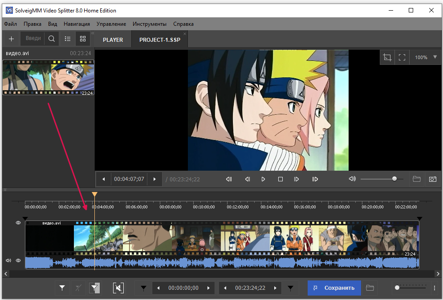Image resolution: width=443 pixels, height=300 pixels.
Task: Click timeline ruler at 00:10:00;00
Action: 204,207
